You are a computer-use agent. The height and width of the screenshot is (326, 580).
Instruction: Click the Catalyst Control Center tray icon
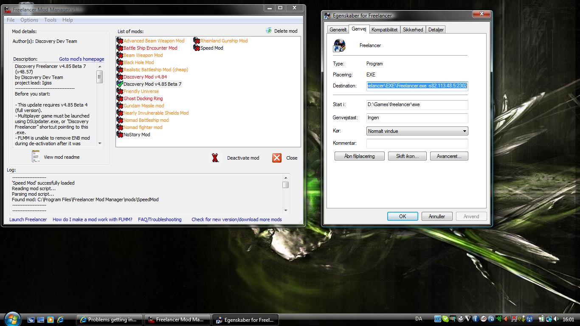coord(437,319)
